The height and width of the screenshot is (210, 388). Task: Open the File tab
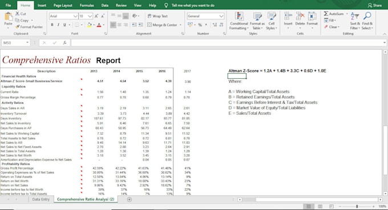point(8,5)
